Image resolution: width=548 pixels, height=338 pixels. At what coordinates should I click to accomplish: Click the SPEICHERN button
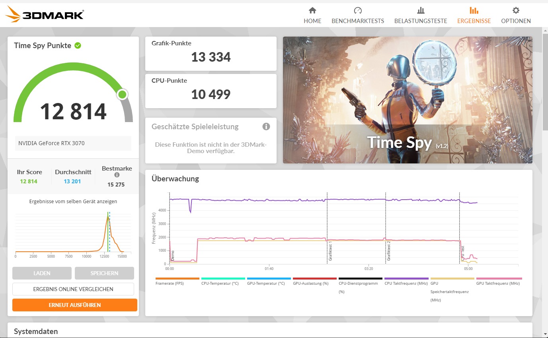(x=104, y=273)
